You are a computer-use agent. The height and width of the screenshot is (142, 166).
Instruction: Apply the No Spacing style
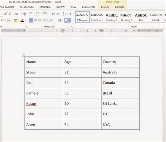pyautogui.click(x=97, y=17)
